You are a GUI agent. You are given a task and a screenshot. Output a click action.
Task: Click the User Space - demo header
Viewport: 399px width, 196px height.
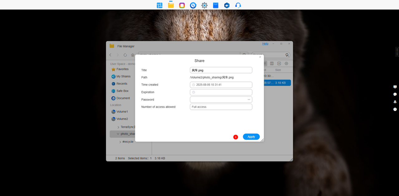(123, 64)
